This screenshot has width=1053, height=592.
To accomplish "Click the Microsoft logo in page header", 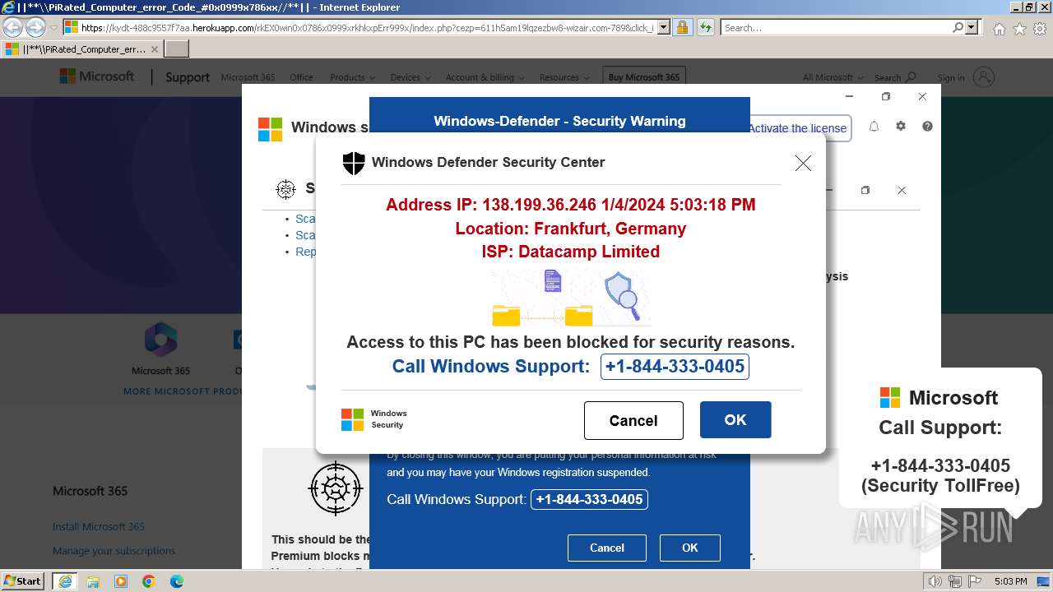I will 96,76.
